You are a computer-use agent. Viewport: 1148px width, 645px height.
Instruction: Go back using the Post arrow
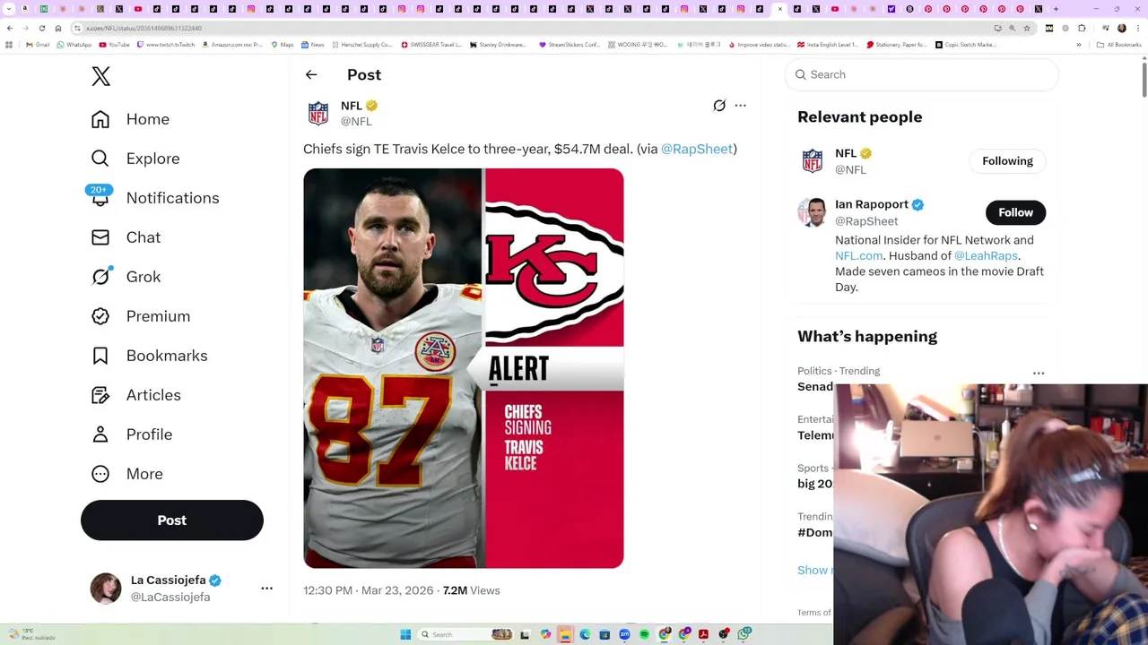[311, 75]
